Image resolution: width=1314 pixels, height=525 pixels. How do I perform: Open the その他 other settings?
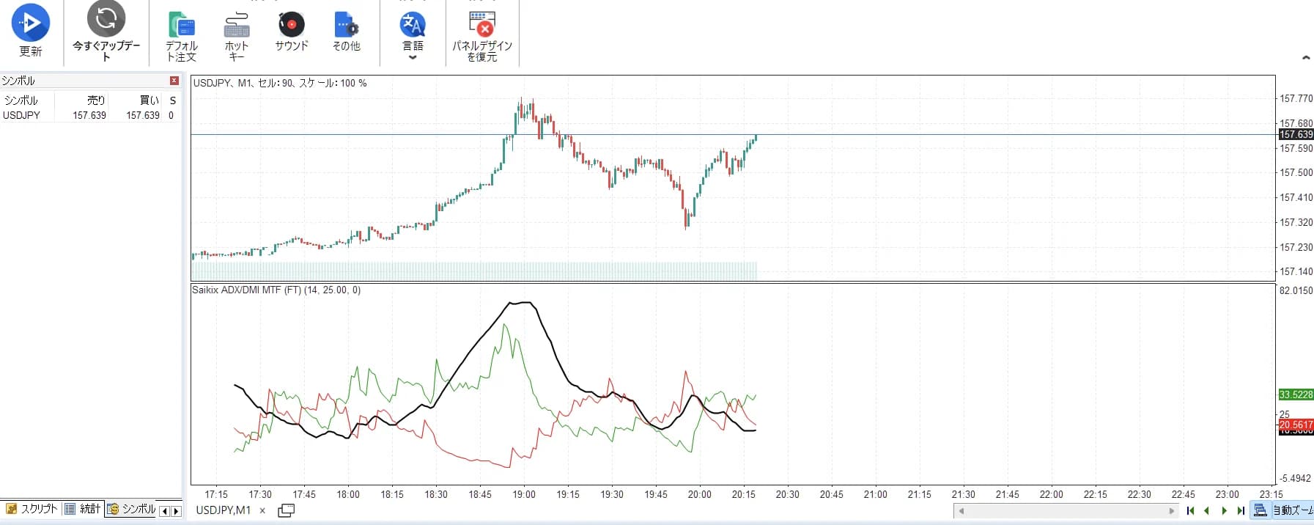tap(346, 32)
